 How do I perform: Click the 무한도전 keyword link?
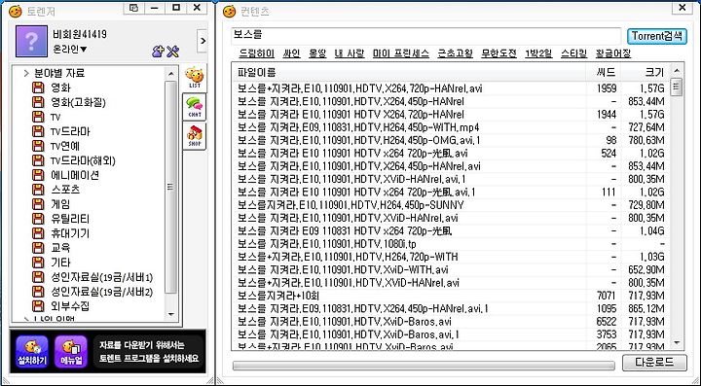[498, 53]
